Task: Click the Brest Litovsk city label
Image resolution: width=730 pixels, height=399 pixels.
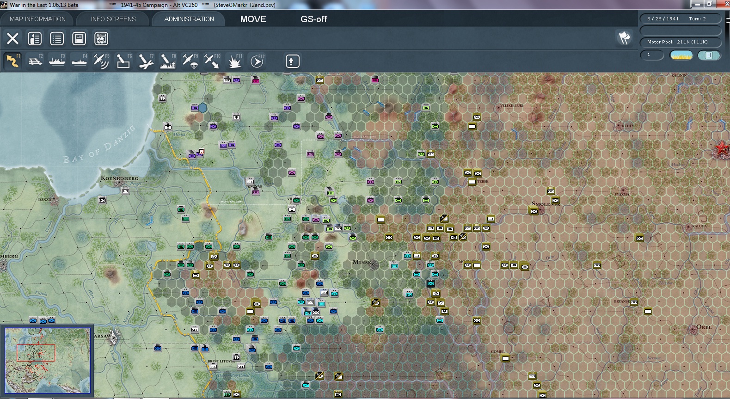Action: click(221, 361)
